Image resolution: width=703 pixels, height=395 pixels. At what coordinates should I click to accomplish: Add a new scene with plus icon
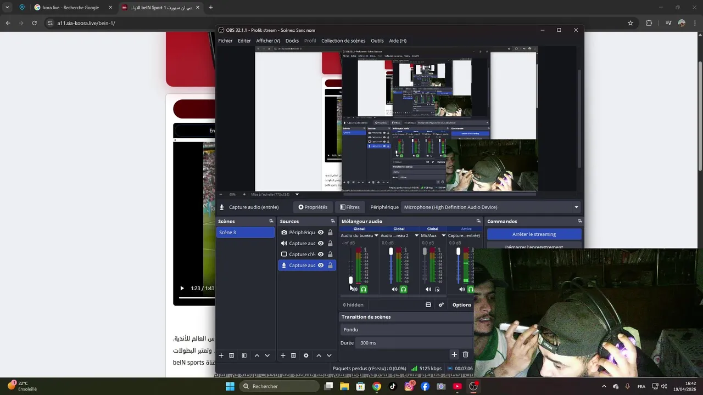pyautogui.click(x=221, y=356)
